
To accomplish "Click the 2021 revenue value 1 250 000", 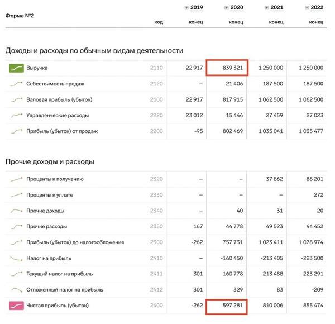I will 271,68.
